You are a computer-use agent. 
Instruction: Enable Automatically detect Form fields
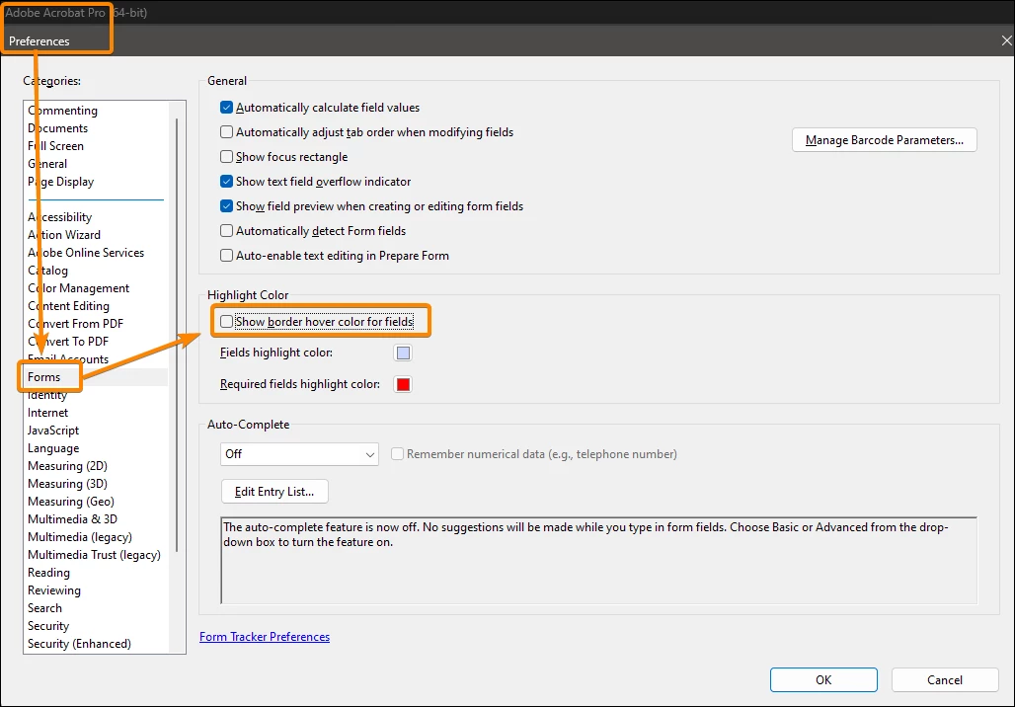coord(226,230)
